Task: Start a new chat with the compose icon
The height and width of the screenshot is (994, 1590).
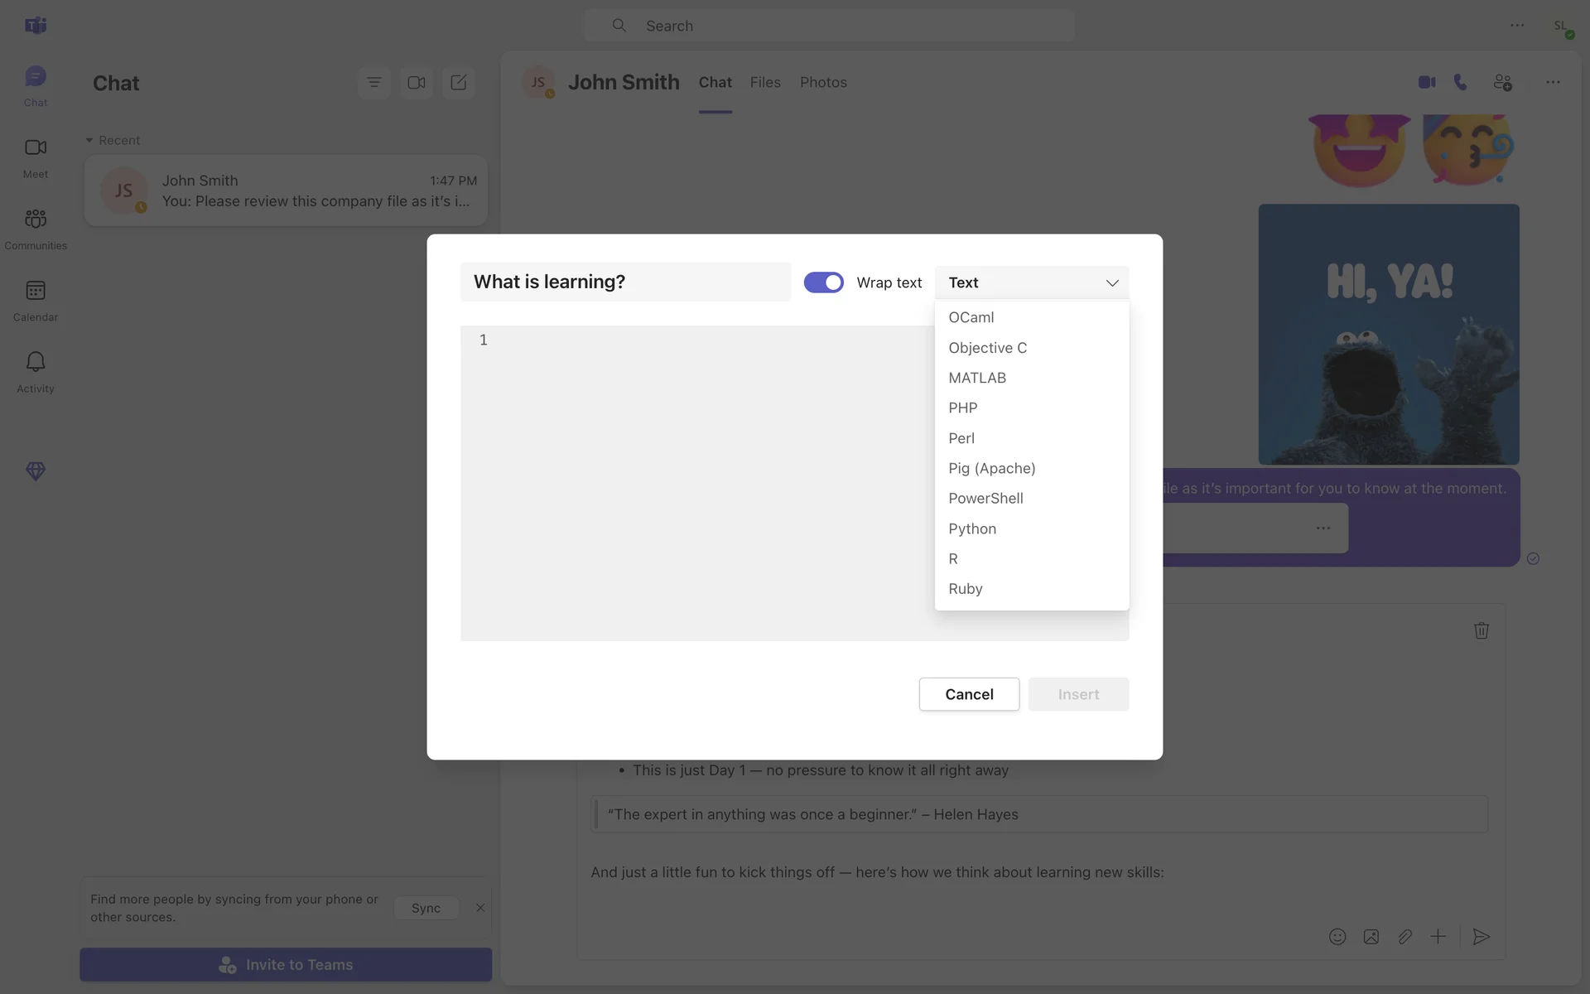Action: click(458, 82)
